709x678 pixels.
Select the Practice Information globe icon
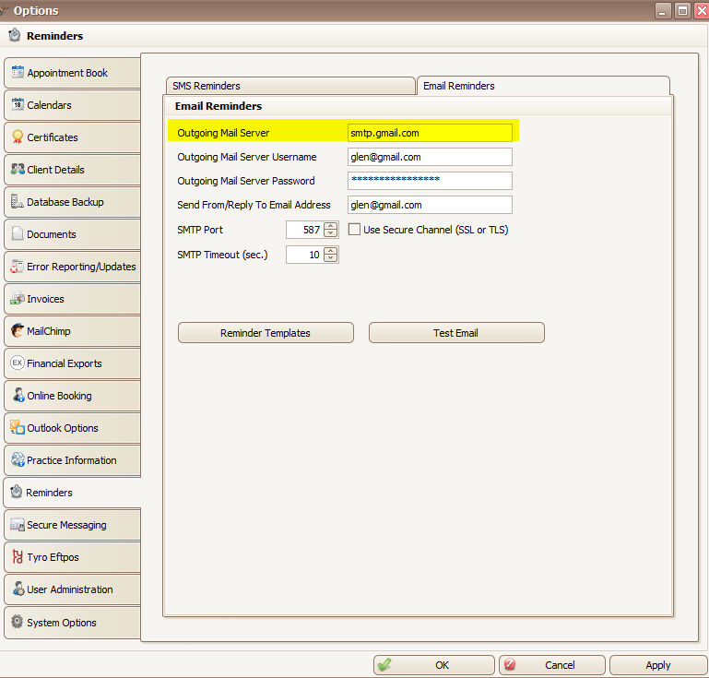[18, 459]
